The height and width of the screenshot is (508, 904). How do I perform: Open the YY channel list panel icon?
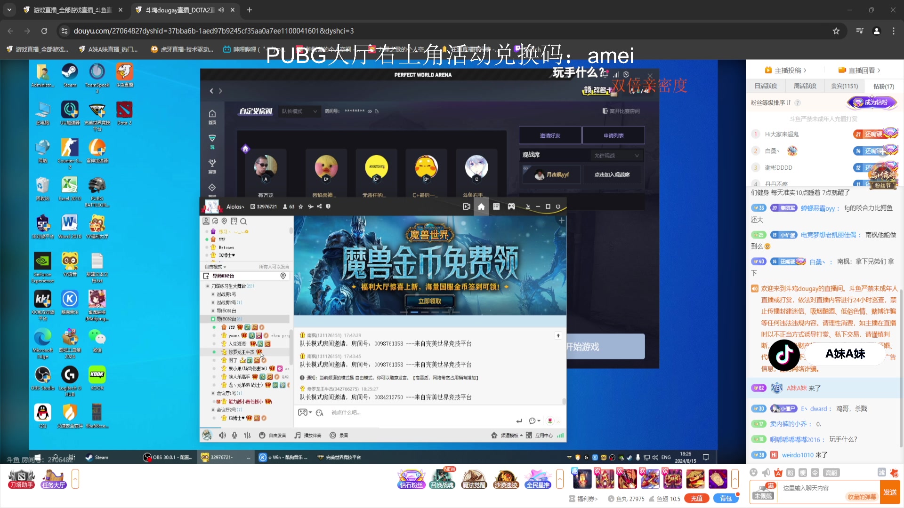tap(496, 206)
